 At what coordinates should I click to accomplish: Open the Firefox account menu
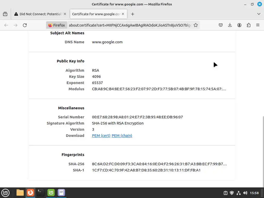coord(239,25)
